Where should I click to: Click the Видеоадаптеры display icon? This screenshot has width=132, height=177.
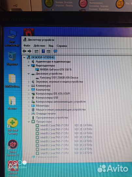pyautogui.click(x=33, y=66)
